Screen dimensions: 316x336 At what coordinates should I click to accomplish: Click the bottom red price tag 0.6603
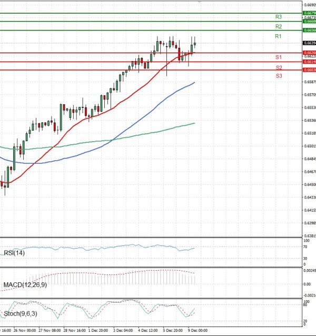309,70
